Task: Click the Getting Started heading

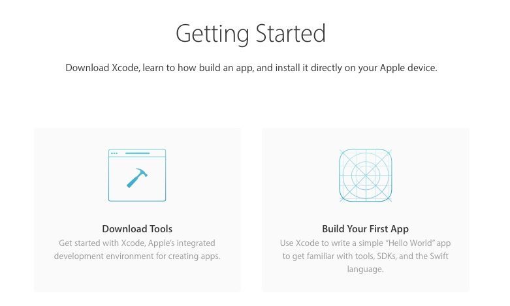Action: pyautogui.click(x=251, y=33)
